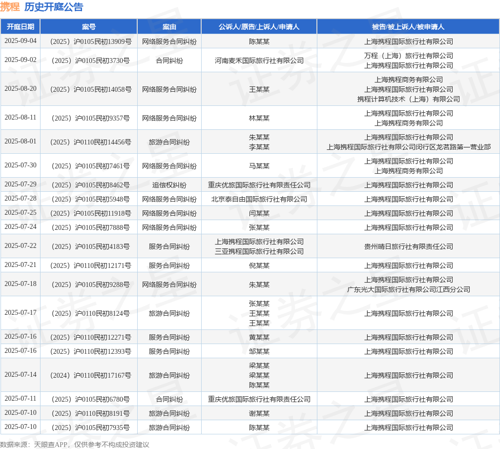The height and width of the screenshot is (449, 500).
Task: Click the 案号 column header
Action: [x=89, y=27]
